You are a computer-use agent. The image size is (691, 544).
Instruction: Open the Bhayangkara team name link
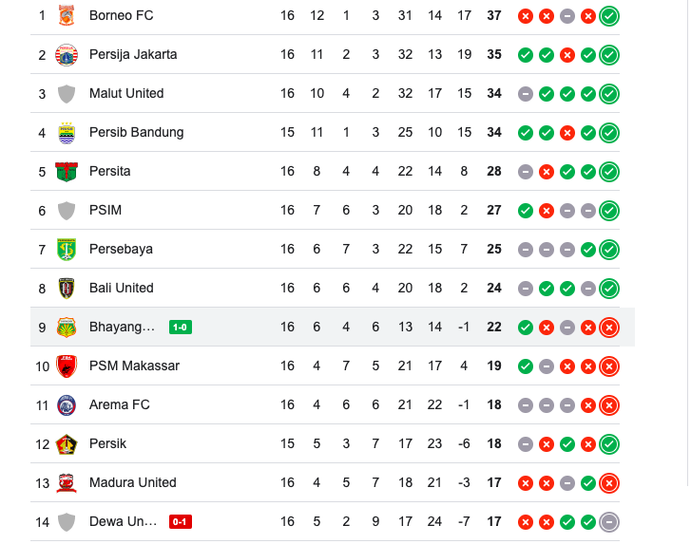[x=122, y=327]
